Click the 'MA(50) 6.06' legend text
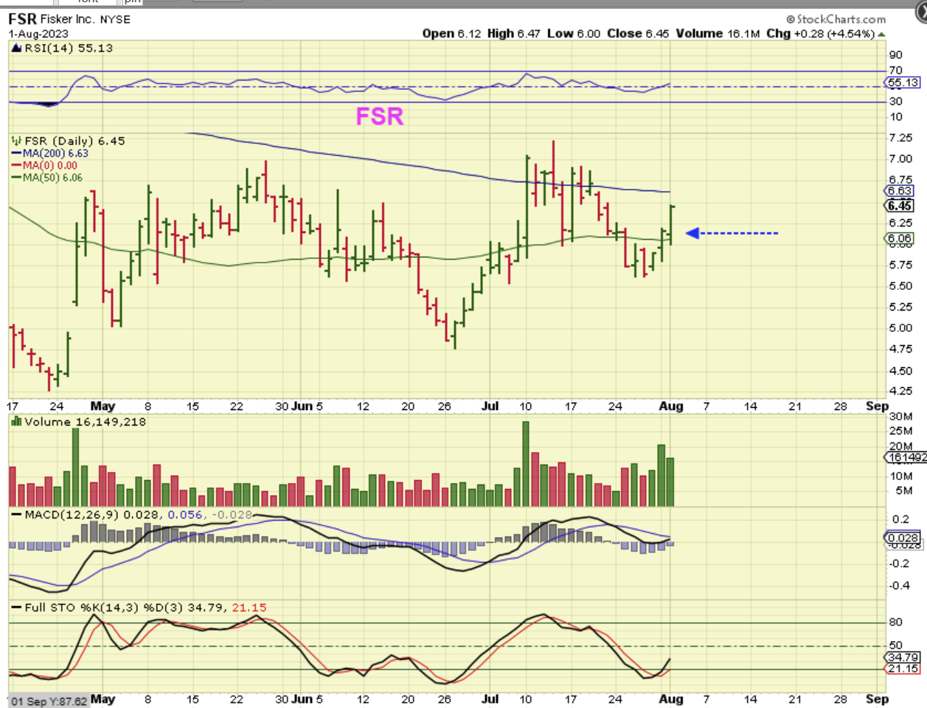The image size is (927, 708). (52, 177)
